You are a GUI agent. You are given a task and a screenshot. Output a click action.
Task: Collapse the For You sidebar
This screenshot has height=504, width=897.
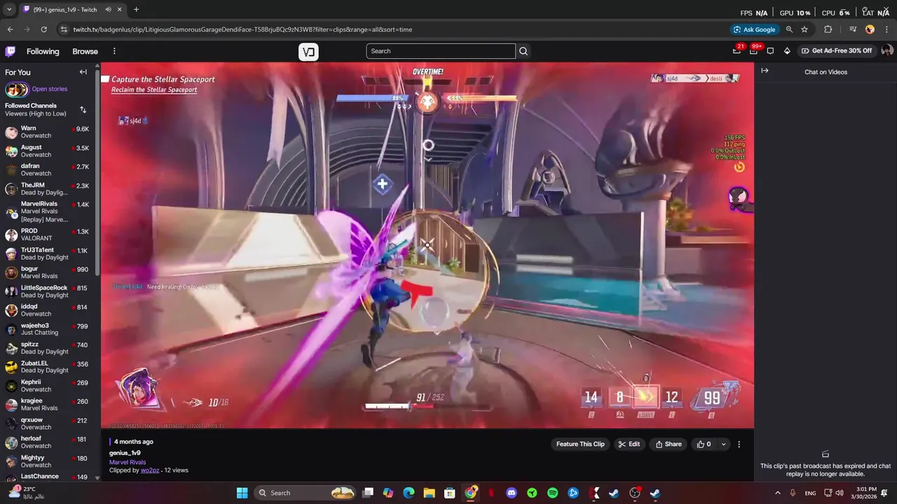point(83,72)
